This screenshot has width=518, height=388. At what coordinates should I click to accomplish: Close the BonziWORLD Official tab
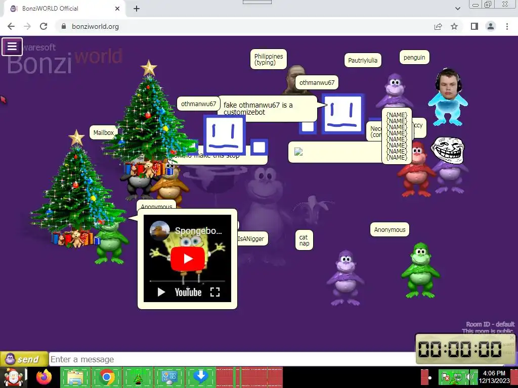point(117,9)
